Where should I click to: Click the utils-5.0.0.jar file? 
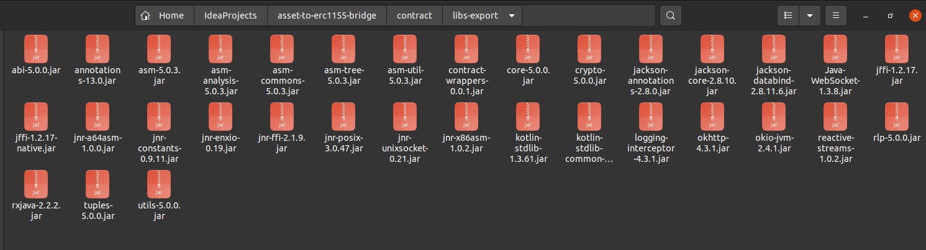pos(159,184)
